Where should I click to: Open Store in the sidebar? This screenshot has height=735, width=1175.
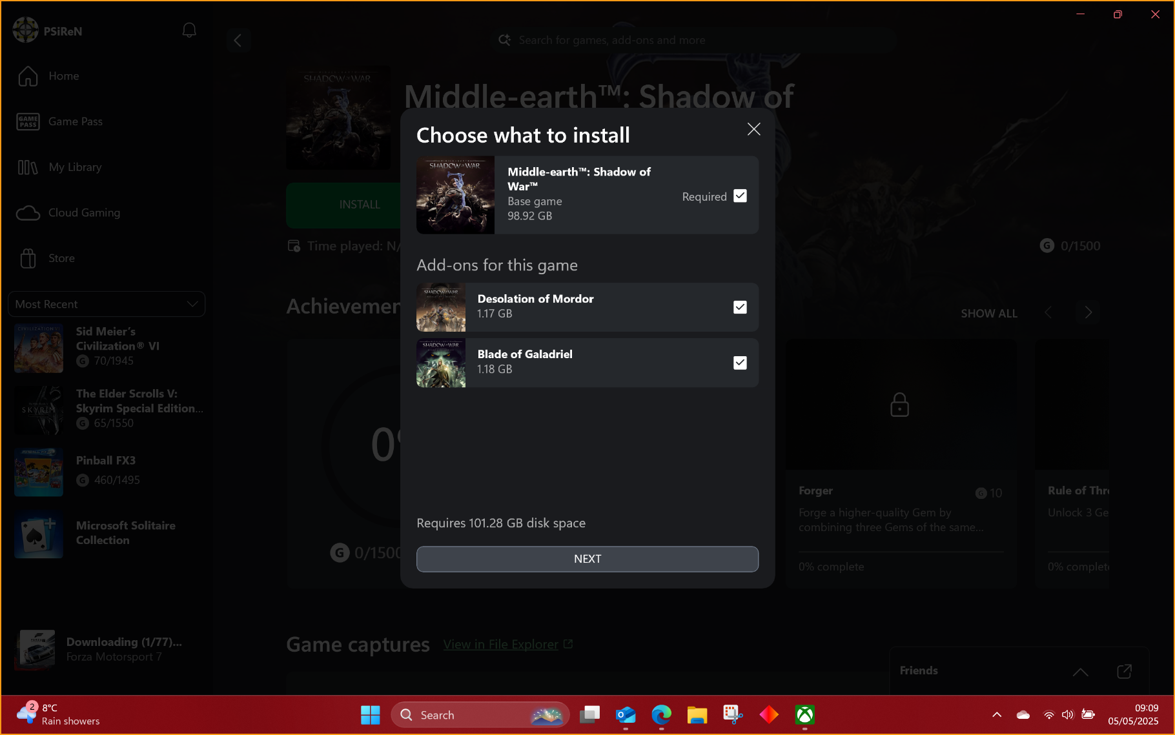pos(61,258)
